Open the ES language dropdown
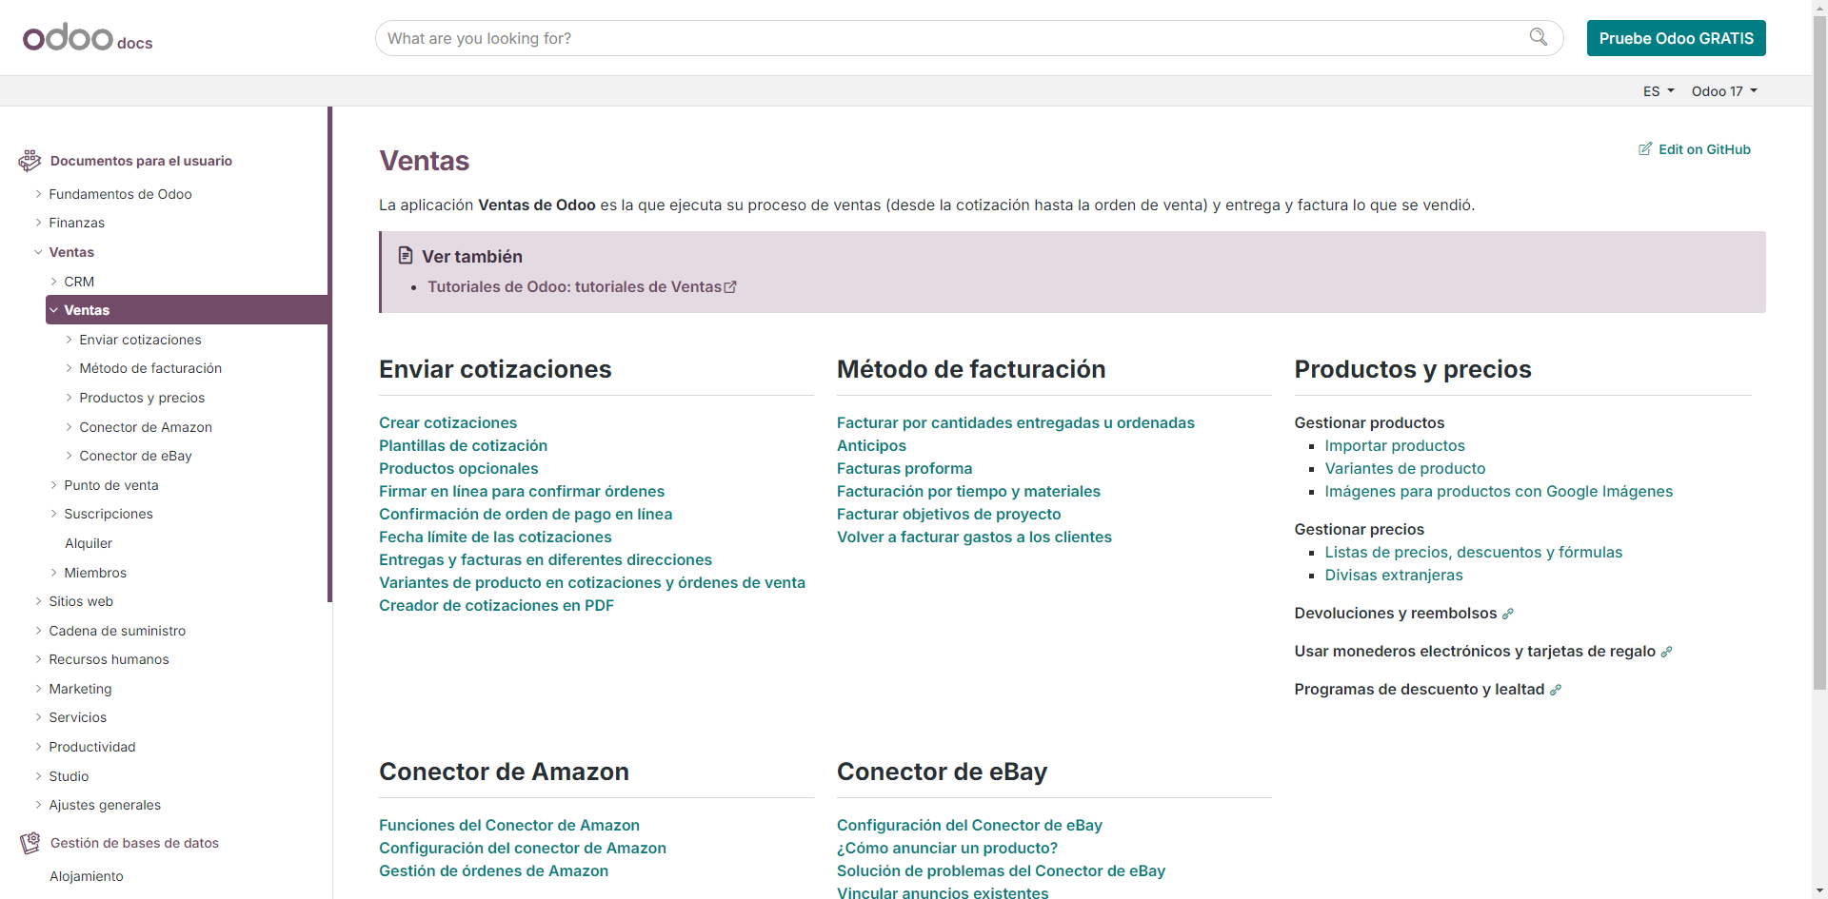This screenshot has width=1828, height=899. [x=1659, y=90]
